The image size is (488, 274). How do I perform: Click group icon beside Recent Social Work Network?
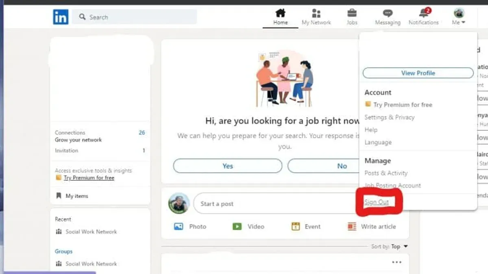pyautogui.click(x=59, y=232)
